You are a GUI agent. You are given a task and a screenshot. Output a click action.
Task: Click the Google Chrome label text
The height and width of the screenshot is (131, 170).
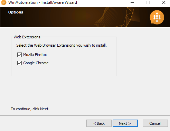pyautogui.click(x=36, y=63)
